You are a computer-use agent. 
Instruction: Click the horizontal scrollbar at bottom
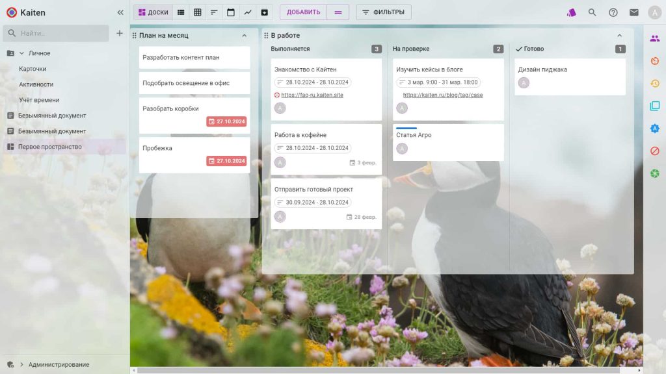379,371
